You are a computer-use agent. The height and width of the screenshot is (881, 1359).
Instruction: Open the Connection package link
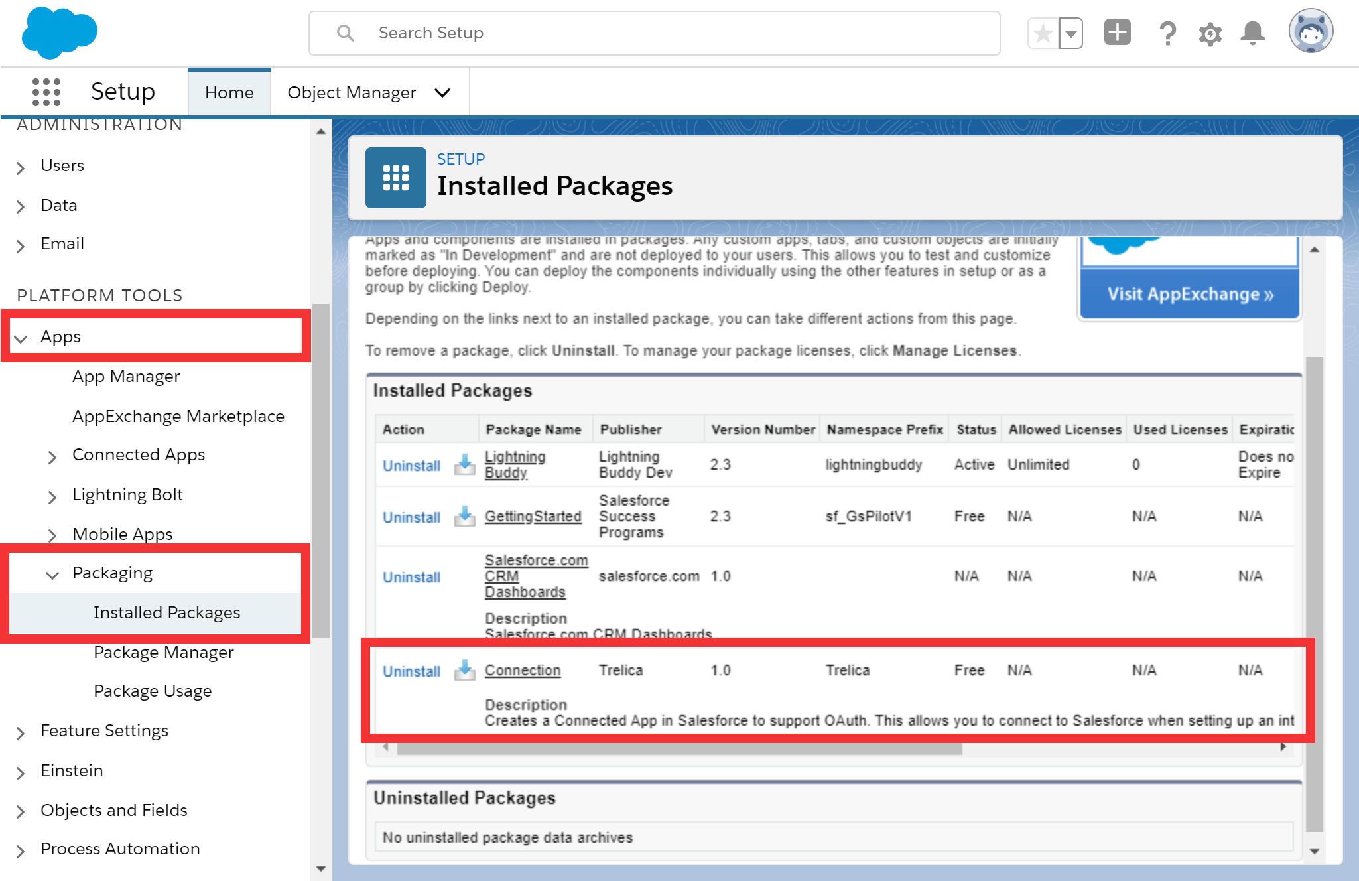523,670
